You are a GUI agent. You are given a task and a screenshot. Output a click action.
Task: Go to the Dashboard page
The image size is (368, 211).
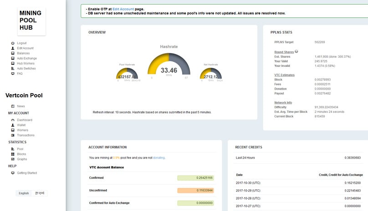tap(25, 120)
